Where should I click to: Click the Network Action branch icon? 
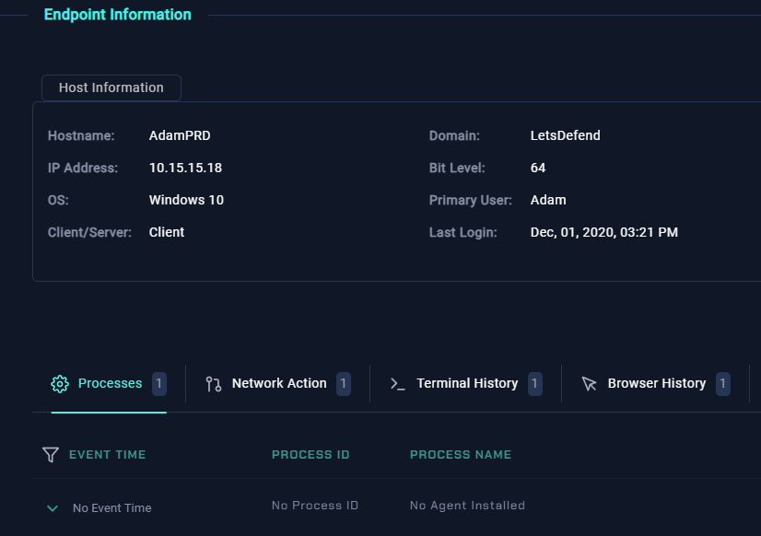coord(214,384)
